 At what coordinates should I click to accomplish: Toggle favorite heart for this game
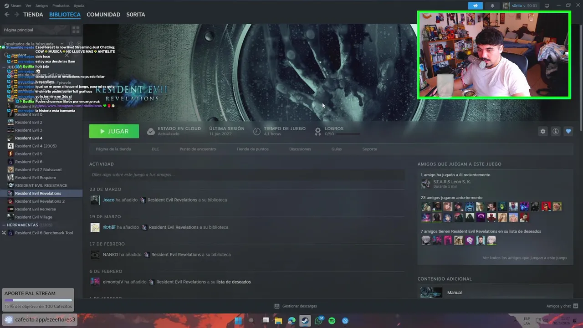click(568, 131)
